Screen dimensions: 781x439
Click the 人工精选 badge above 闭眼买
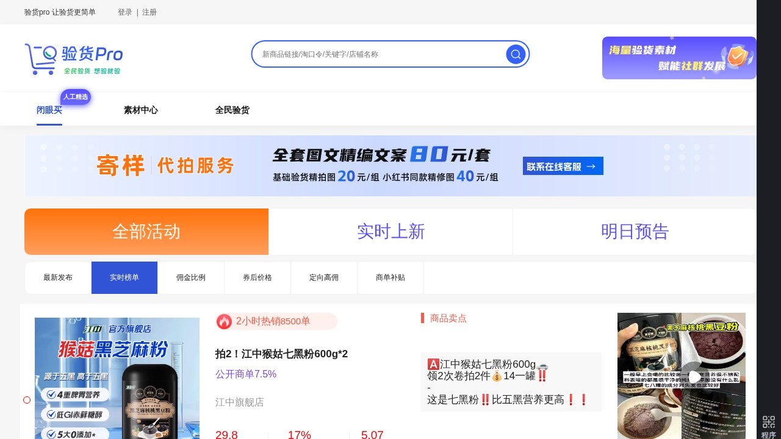click(x=75, y=96)
